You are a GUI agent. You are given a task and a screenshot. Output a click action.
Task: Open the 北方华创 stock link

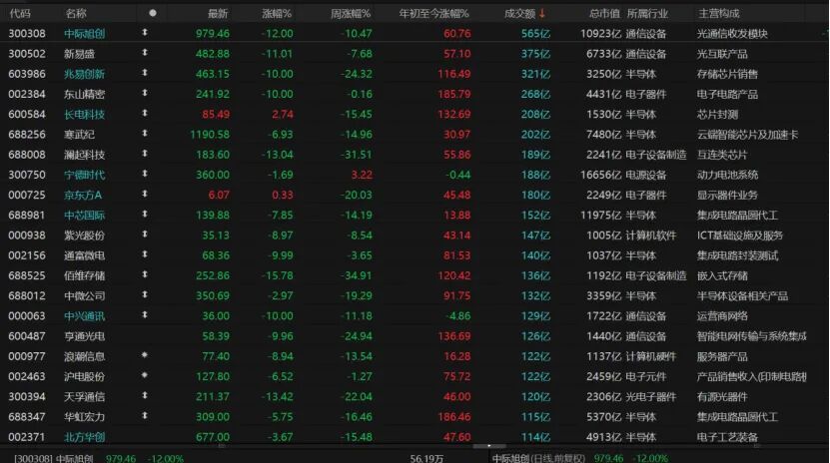click(84, 437)
